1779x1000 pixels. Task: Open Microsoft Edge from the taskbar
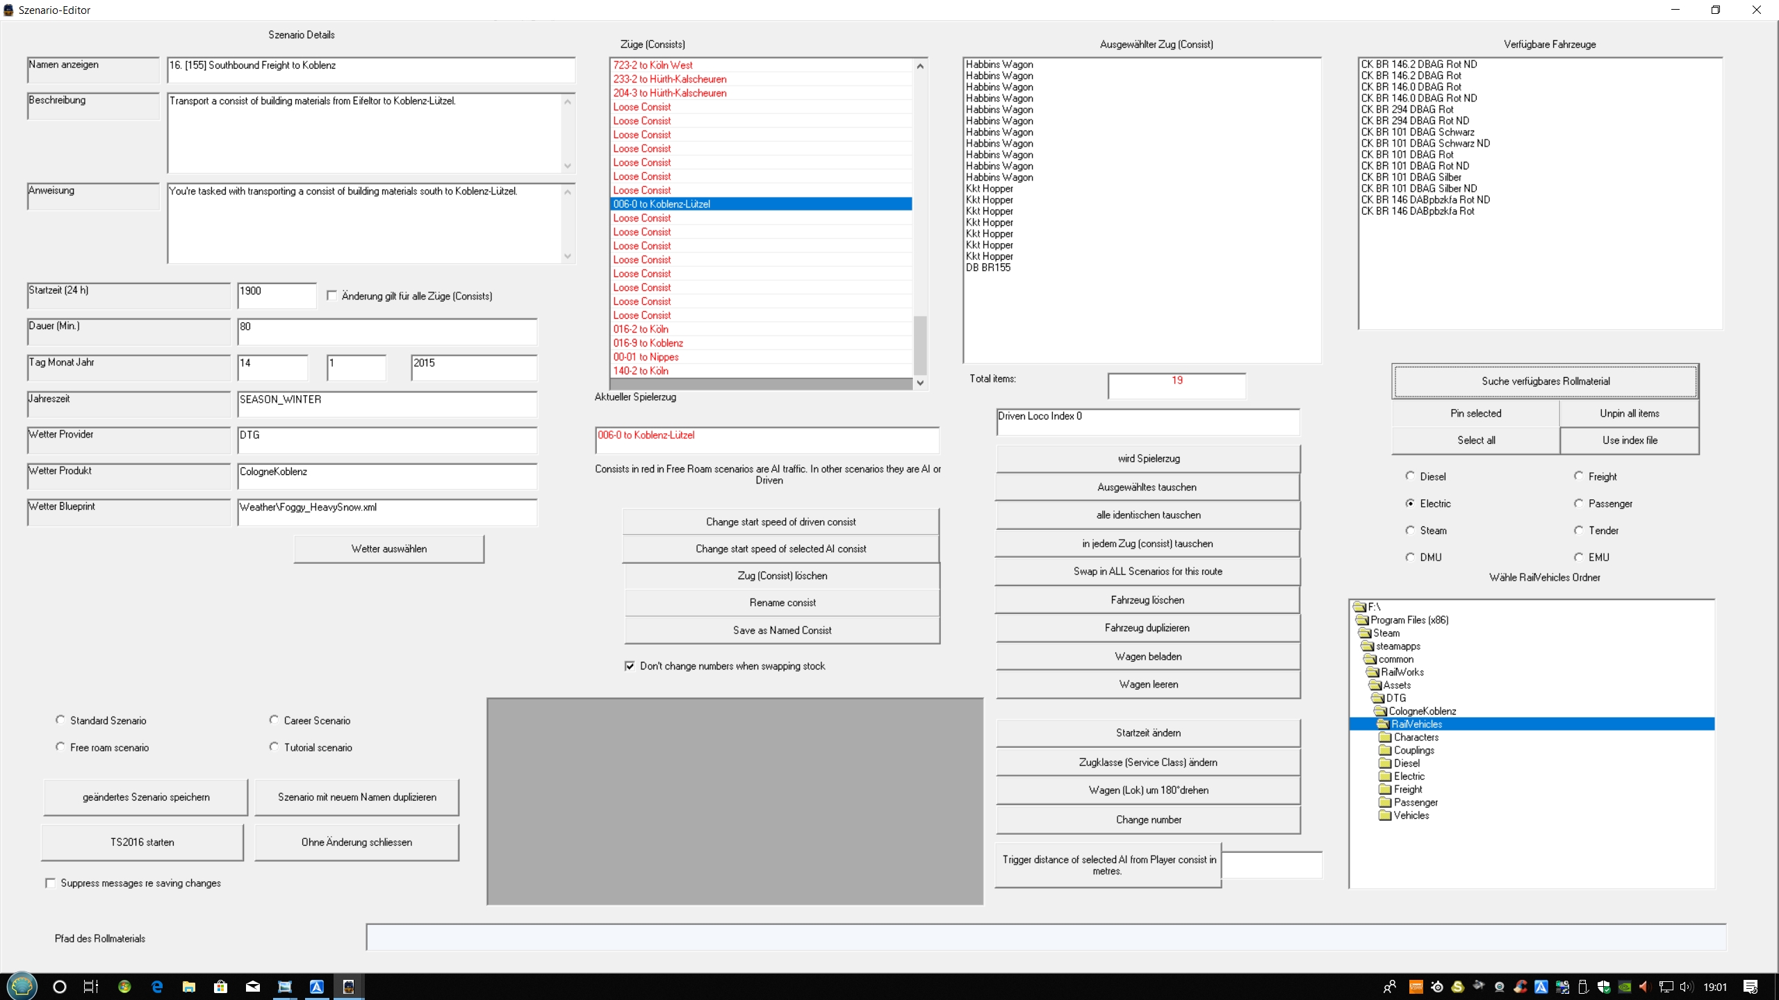(157, 987)
